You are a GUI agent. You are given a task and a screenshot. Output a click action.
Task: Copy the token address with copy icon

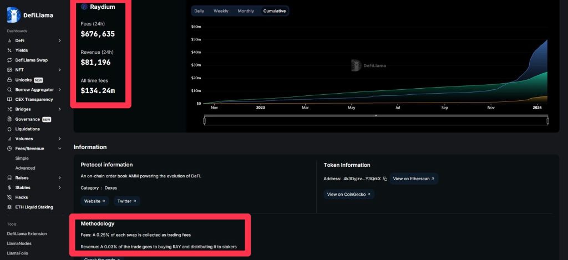pyautogui.click(x=385, y=179)
